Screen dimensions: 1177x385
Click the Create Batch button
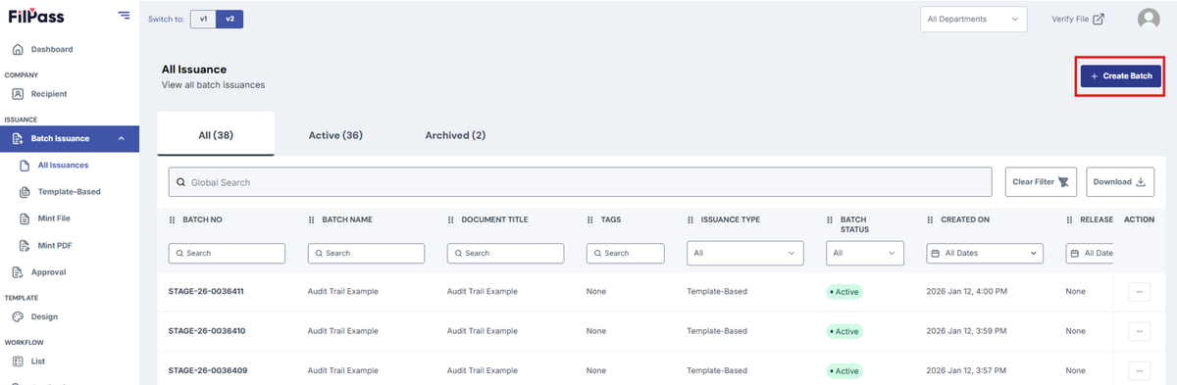point(1121,75)
